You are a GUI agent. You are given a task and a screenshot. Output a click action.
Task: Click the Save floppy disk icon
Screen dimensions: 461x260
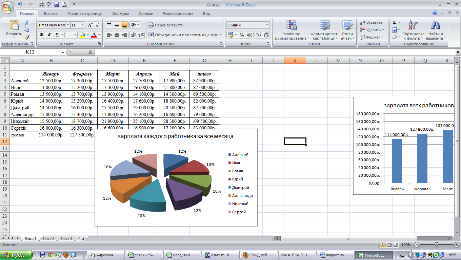pyautogui.click(x=57, y=5)
